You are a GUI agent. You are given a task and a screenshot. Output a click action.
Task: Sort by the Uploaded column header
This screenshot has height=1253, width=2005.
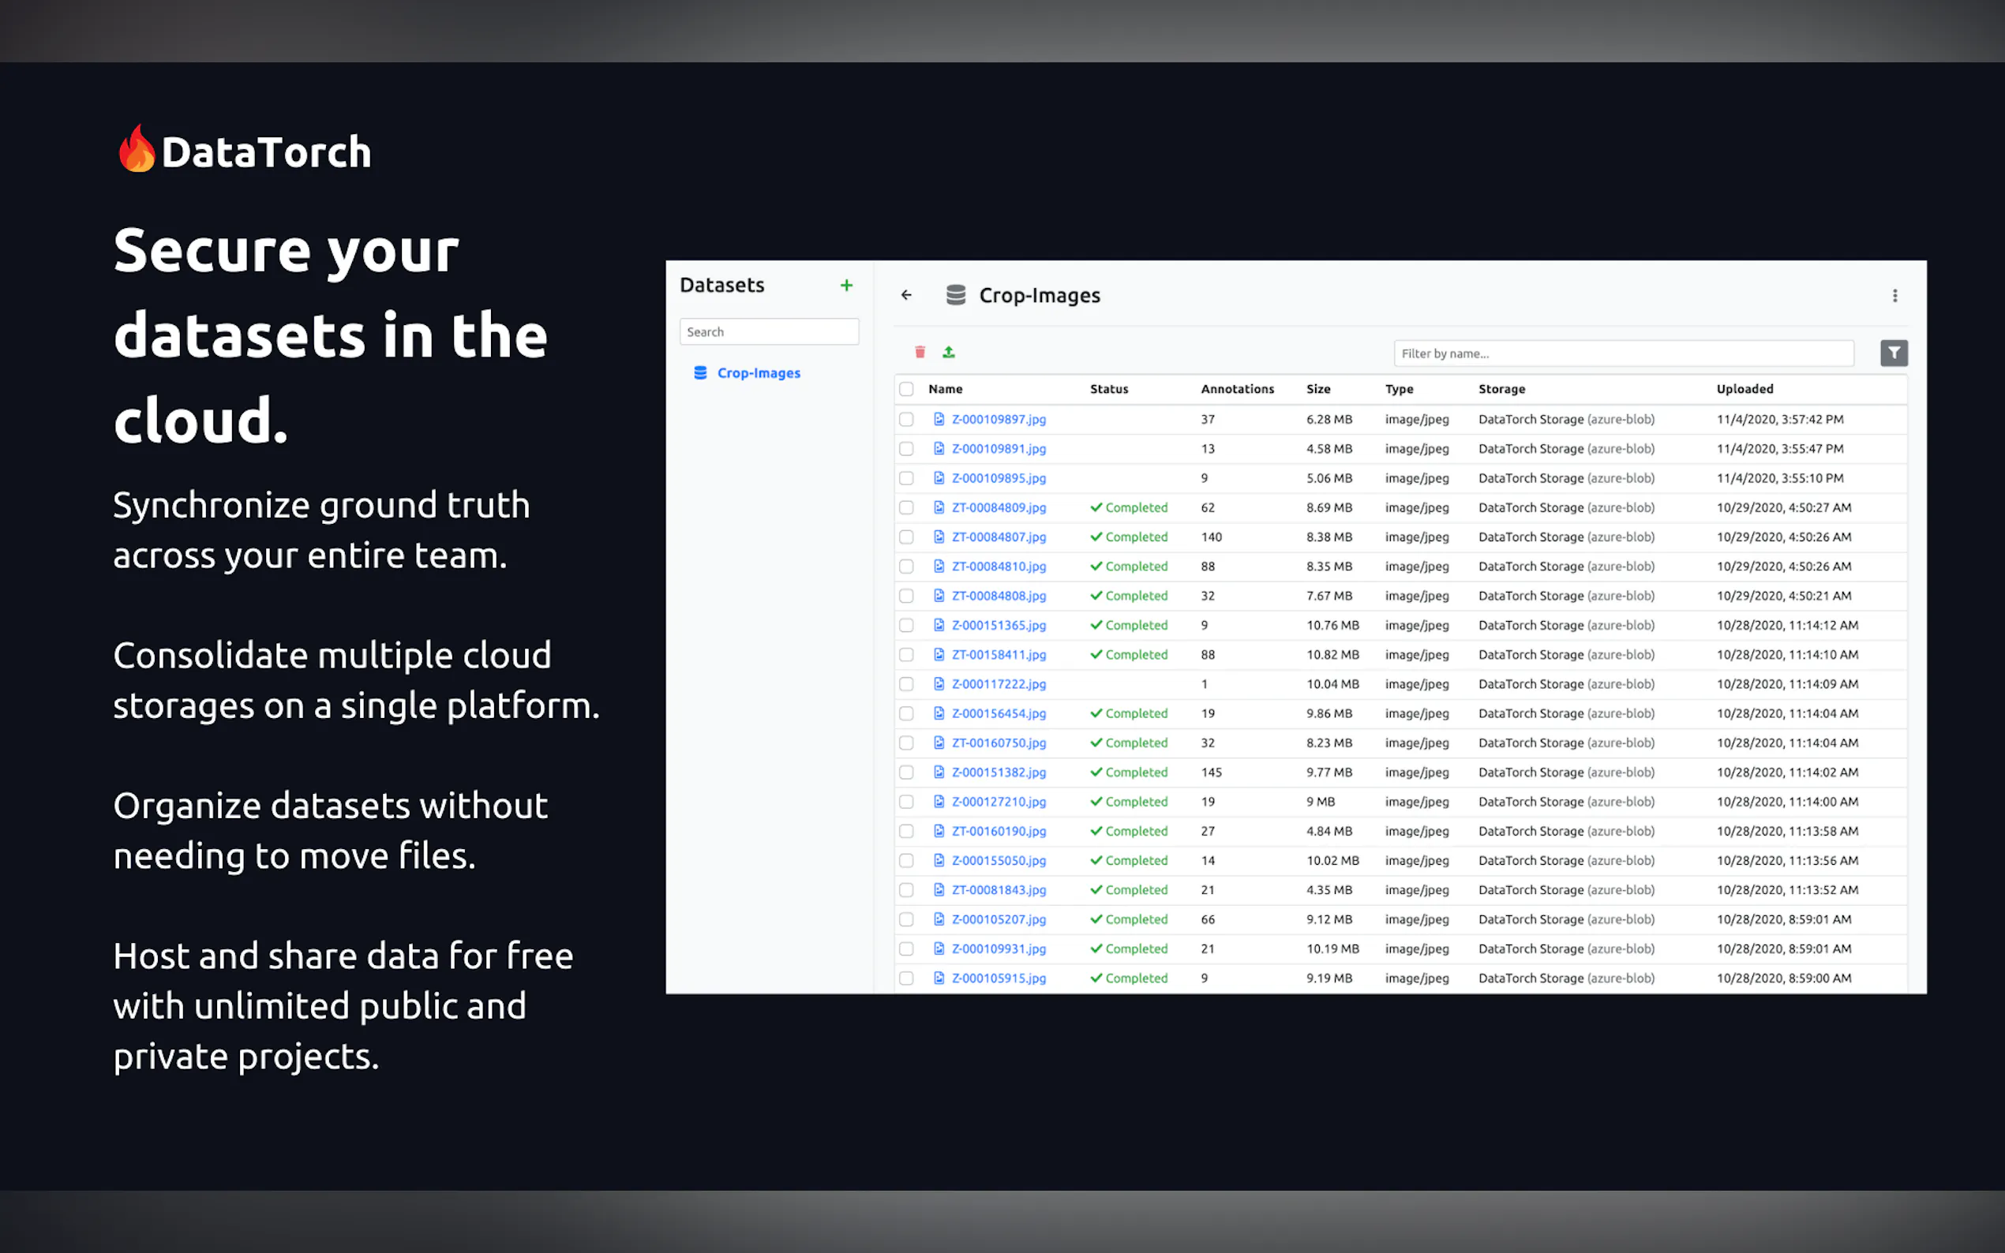pyautogui.click(x=1745, y=389)
